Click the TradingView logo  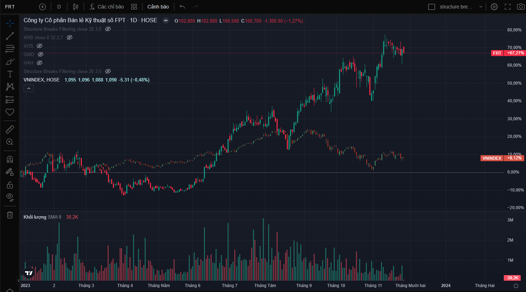[x=29, y=273]
